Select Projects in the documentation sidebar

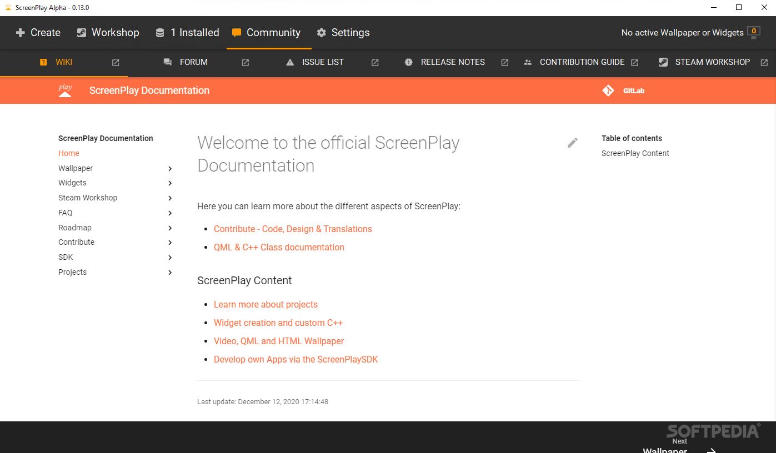click(x=72, y=272)
